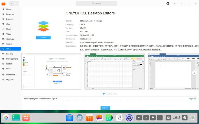
Task: Click the "1 ratings" text
Action: 98,21
